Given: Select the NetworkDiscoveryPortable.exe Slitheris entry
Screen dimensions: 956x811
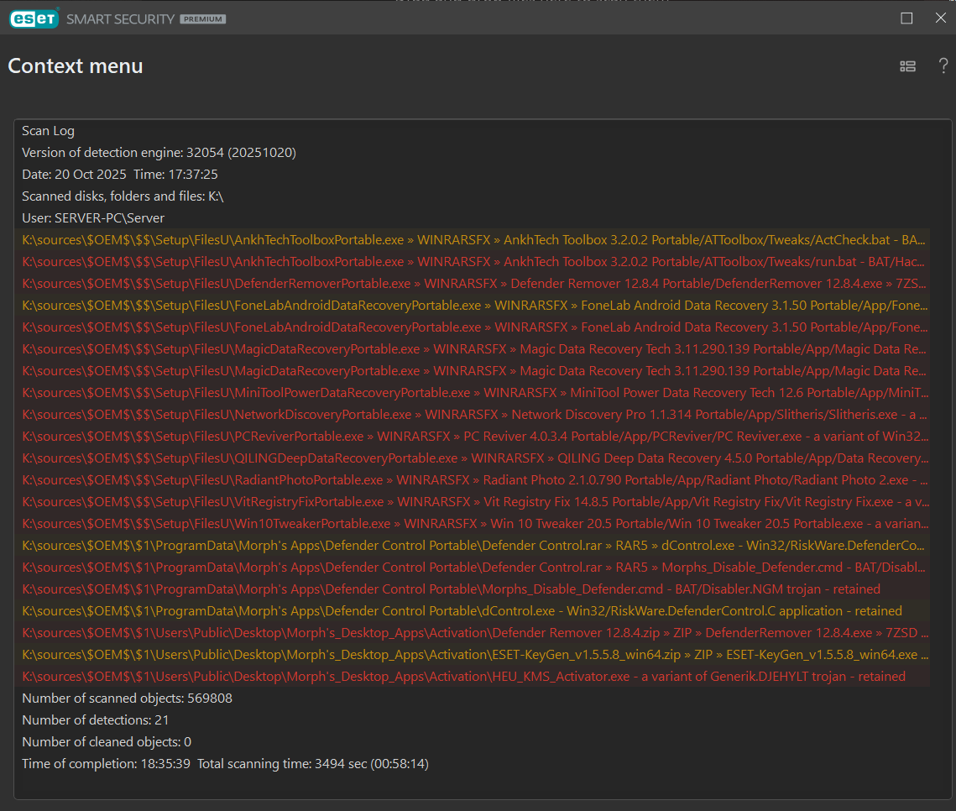Looking at the screenshot, I should 475,415.
